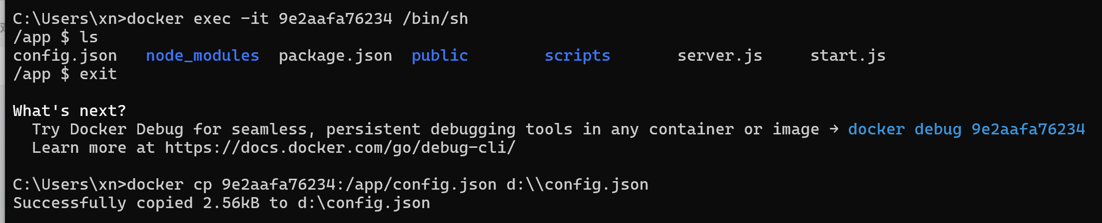
Task: Click the docs.docker.com debug-cli URL
Action: click(340, 148)
